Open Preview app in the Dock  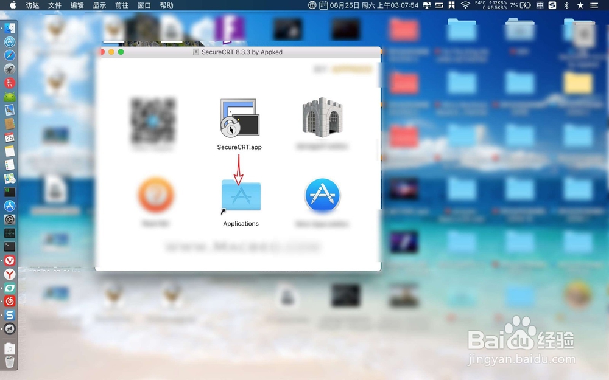pyautogui.click(x=10, y=110)
